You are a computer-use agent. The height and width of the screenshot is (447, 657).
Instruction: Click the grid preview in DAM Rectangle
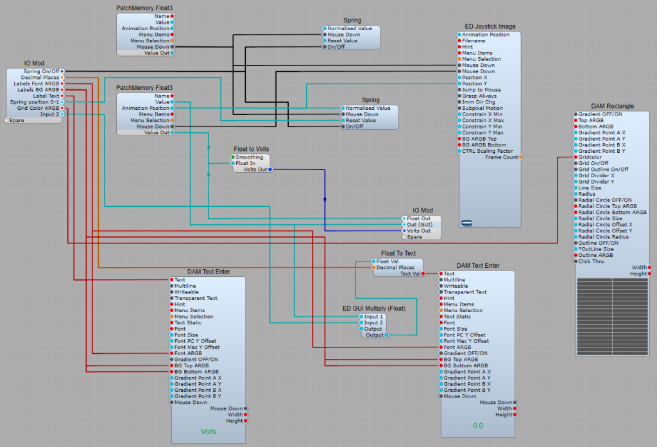613,317
